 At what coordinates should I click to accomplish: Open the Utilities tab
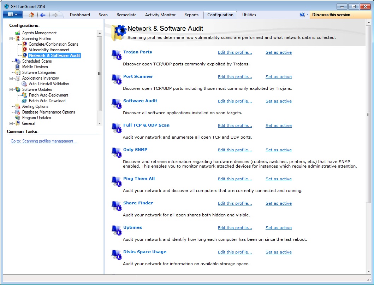249,15
